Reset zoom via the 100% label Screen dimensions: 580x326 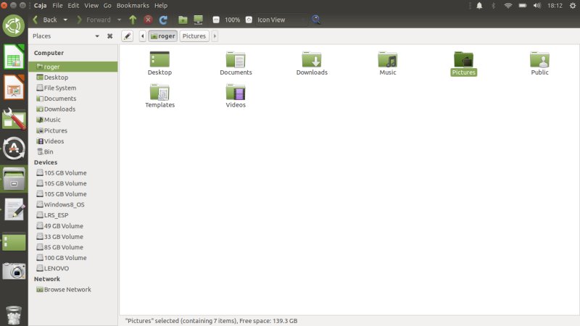click(x=232, y=20)
